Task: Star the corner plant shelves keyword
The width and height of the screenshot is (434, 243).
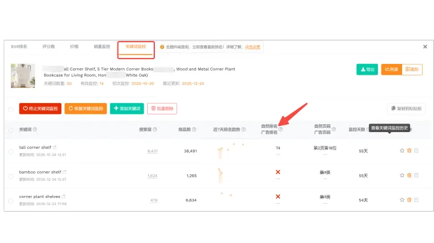Action: pyautogui.click(x=402, y=200)
